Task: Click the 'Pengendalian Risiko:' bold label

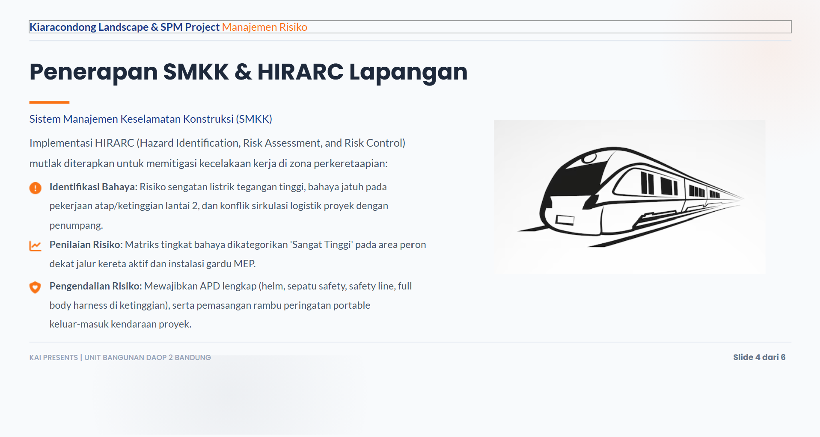Action: click(x=95, y=286)
